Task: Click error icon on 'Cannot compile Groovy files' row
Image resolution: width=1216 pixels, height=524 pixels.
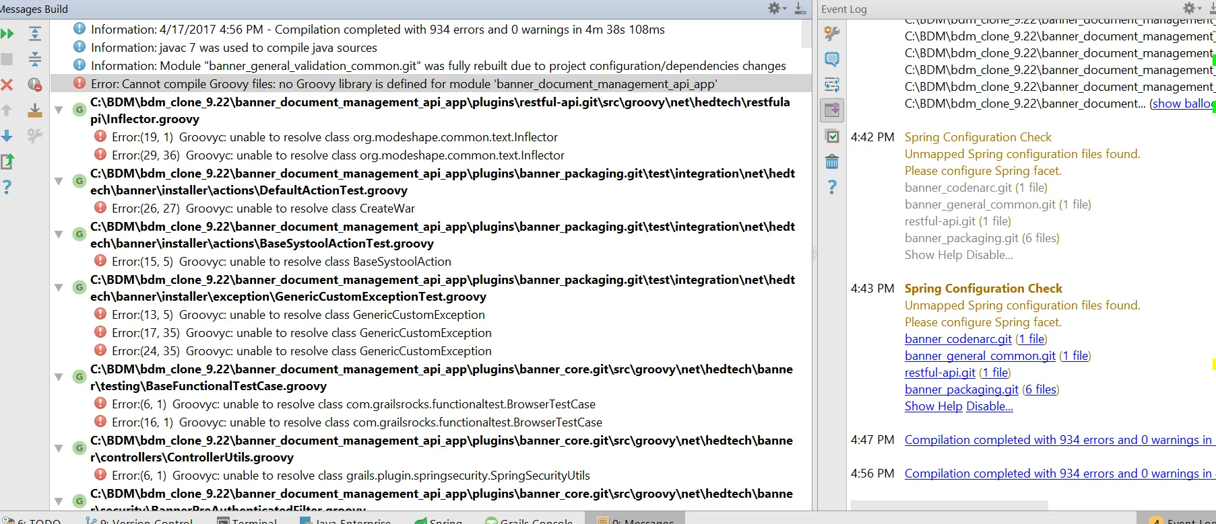Action: pos(79,83)
